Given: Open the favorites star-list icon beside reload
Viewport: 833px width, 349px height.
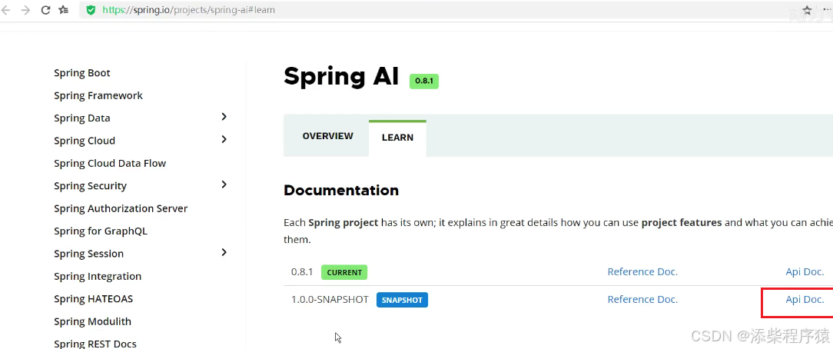Looking at the screenshot, I should click(64, 9).
